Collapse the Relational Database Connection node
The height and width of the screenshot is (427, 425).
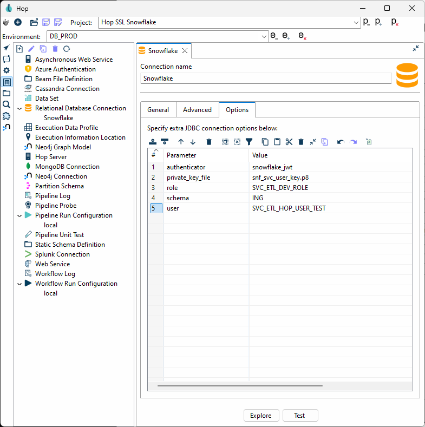(20, 108)
